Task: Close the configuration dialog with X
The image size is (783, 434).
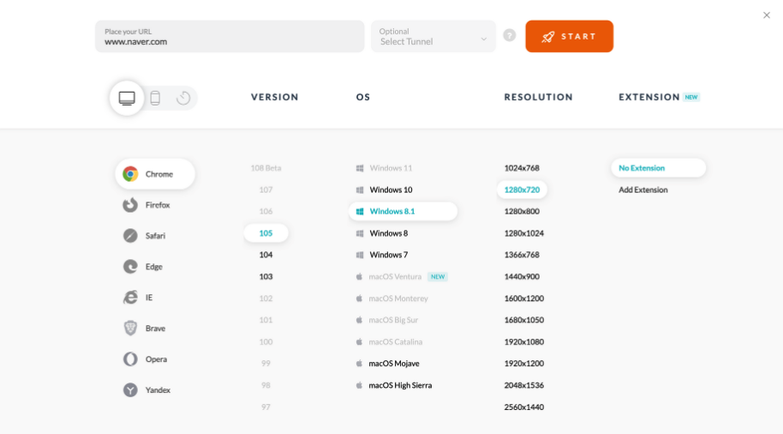Action: [x=767, y=15]
